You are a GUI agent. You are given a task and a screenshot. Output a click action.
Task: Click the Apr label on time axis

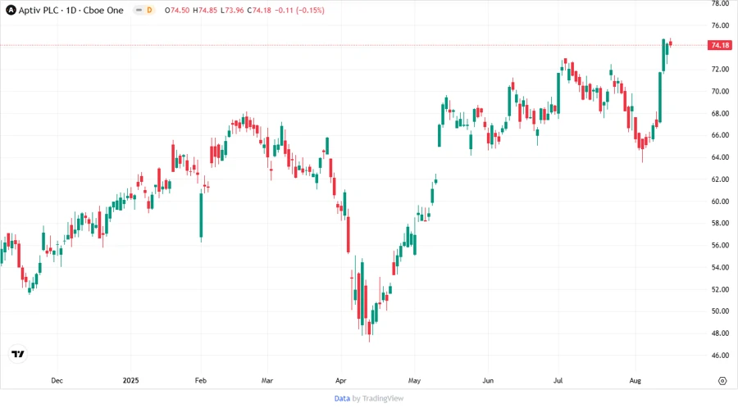pos(341,380)
